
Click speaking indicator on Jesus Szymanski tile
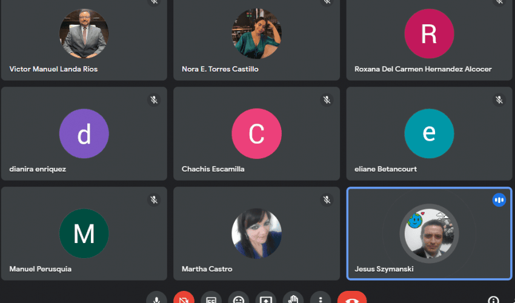pos(499,199)
